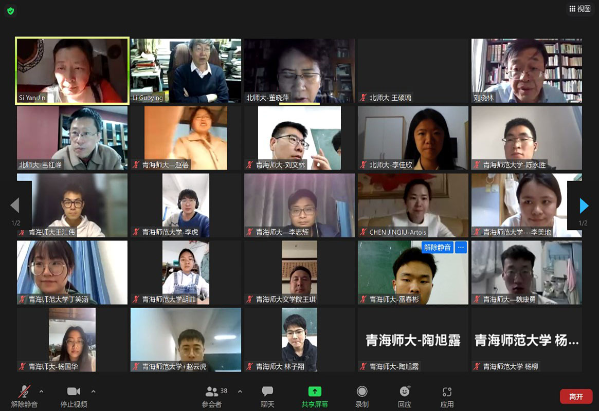Expand video options arrow beside camera
Screen dimensions: 599x411
click(x=93, y=391)
